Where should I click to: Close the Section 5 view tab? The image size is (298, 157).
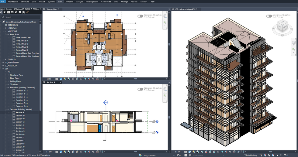tap(61, 82)
